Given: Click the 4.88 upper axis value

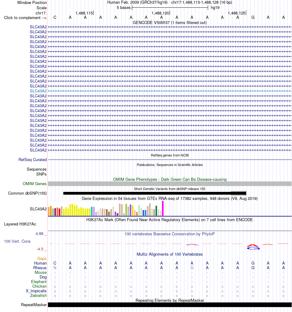Looking at the screenshot, I should tap(40, 233).
